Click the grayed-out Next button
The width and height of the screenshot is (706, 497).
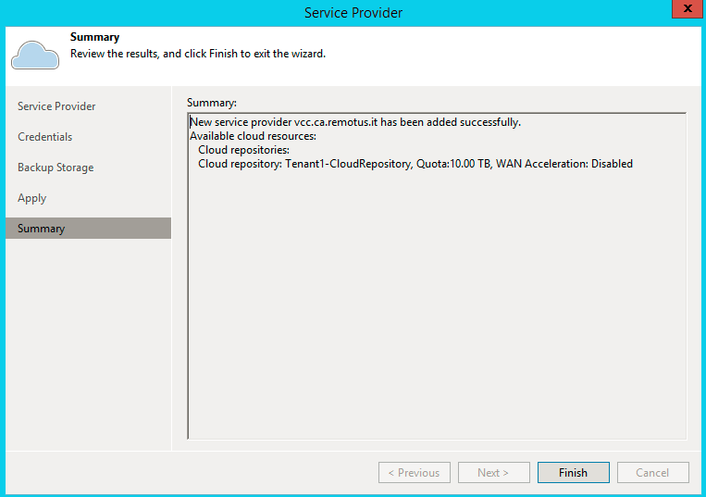493,472
